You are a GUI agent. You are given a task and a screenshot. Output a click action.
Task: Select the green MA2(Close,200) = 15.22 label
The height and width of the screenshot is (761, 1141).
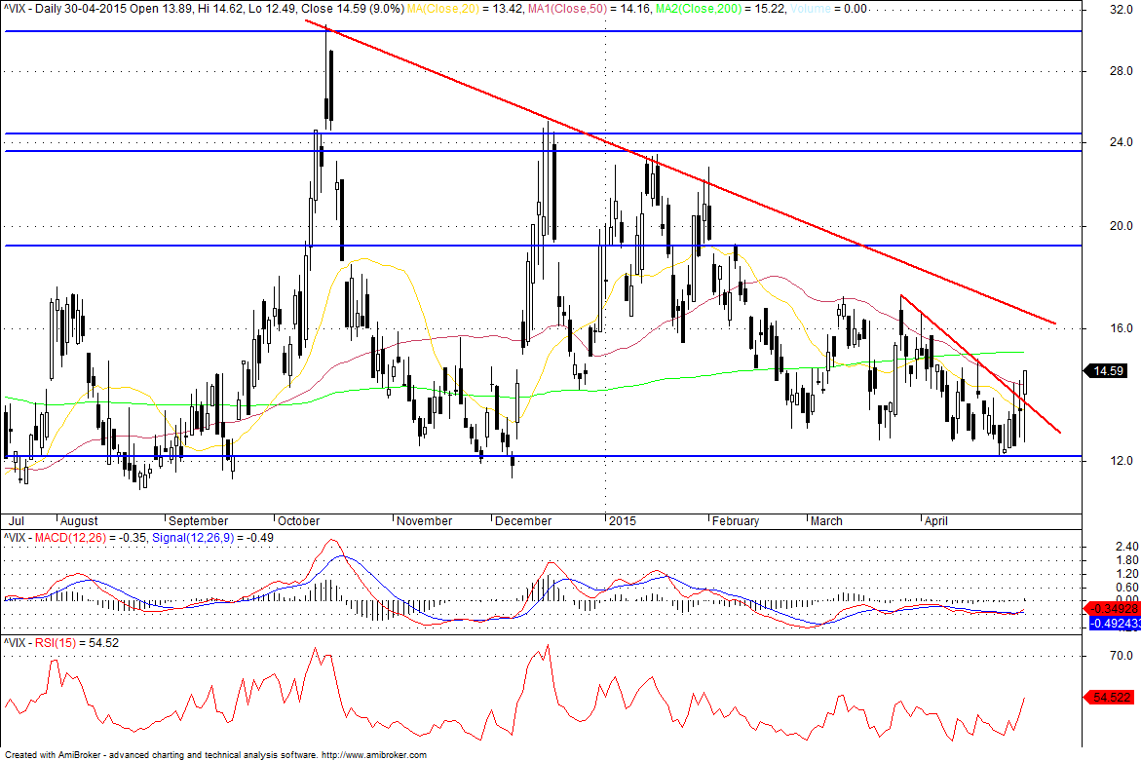720,9
